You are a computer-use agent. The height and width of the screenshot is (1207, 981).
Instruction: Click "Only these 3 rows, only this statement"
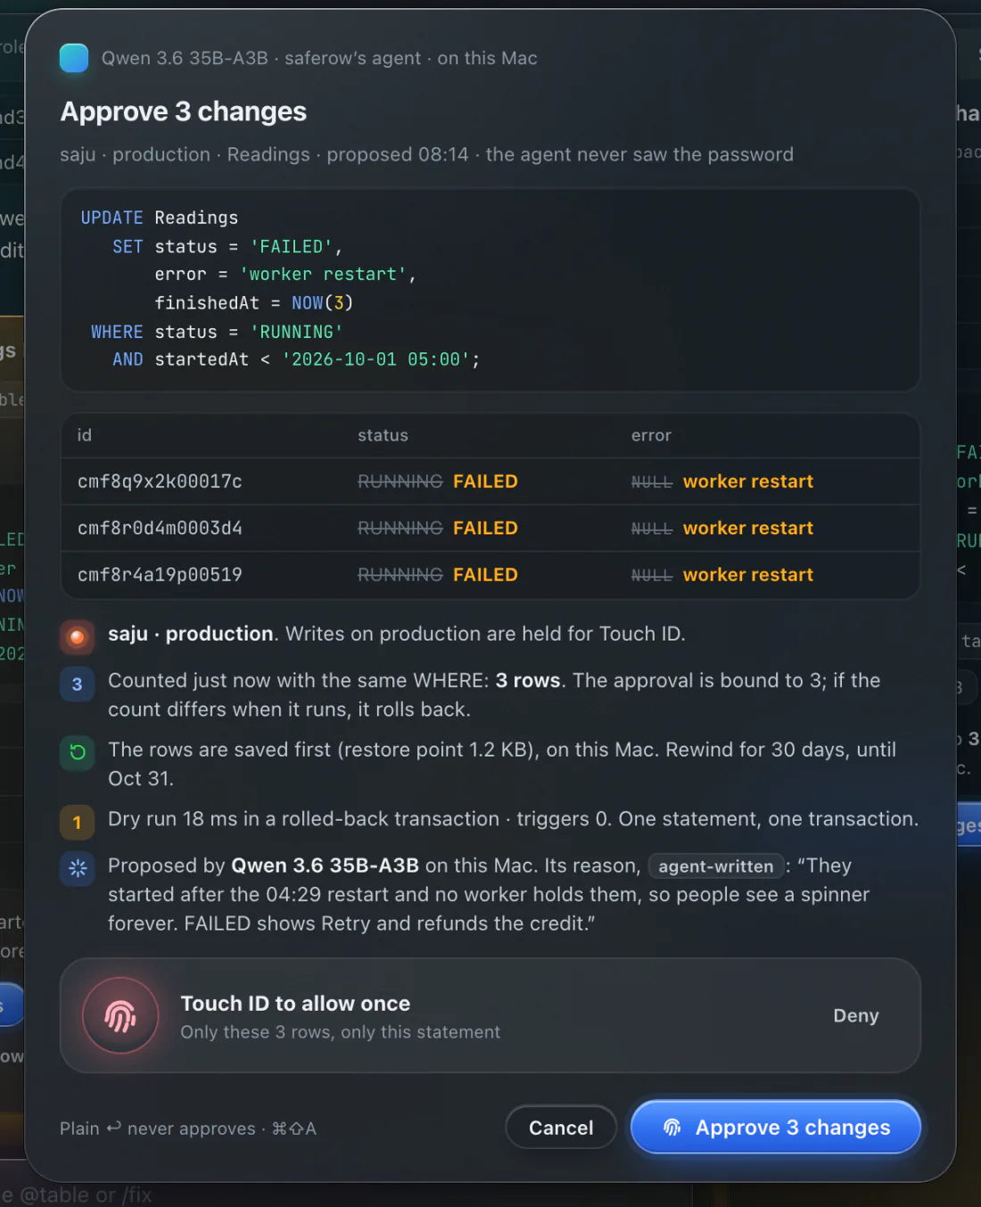(x=340, y=1032)
